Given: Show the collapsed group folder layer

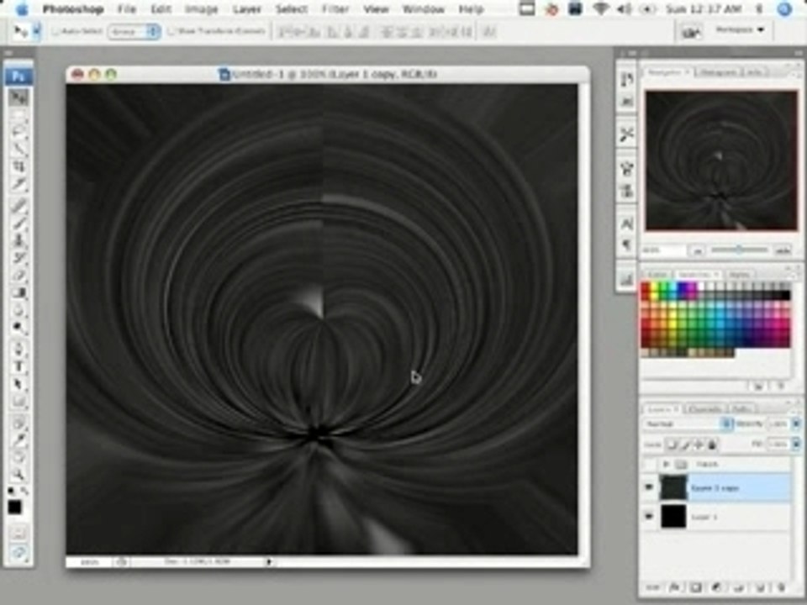Looking at the screenshot, I should pyautogui.click(x=650, y=464).
